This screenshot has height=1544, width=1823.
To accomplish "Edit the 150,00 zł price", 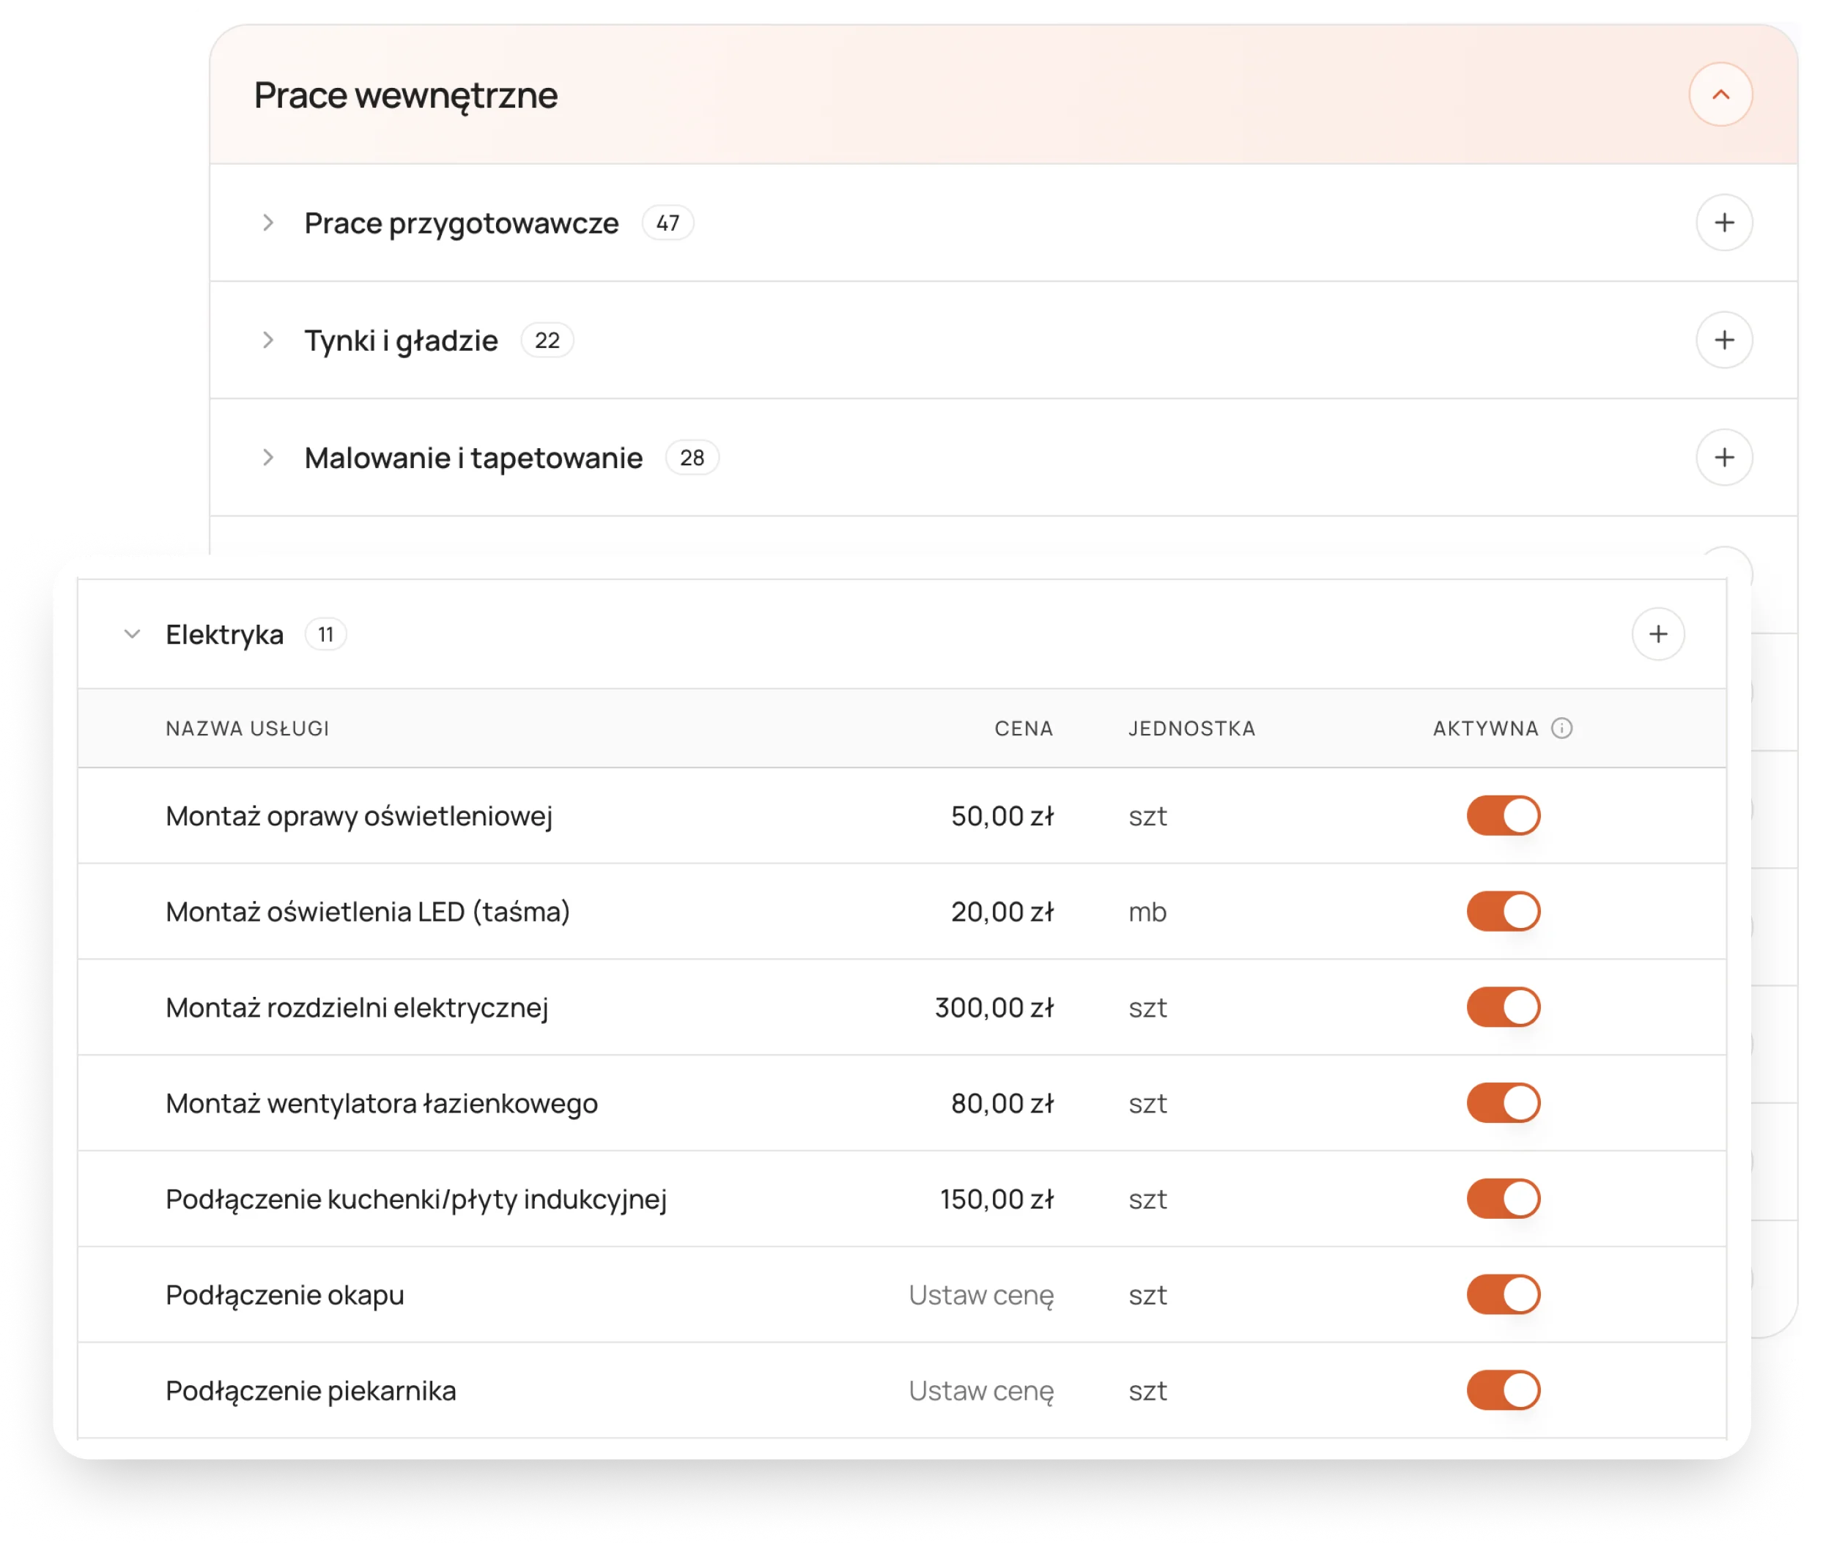I will (996, 1200).
